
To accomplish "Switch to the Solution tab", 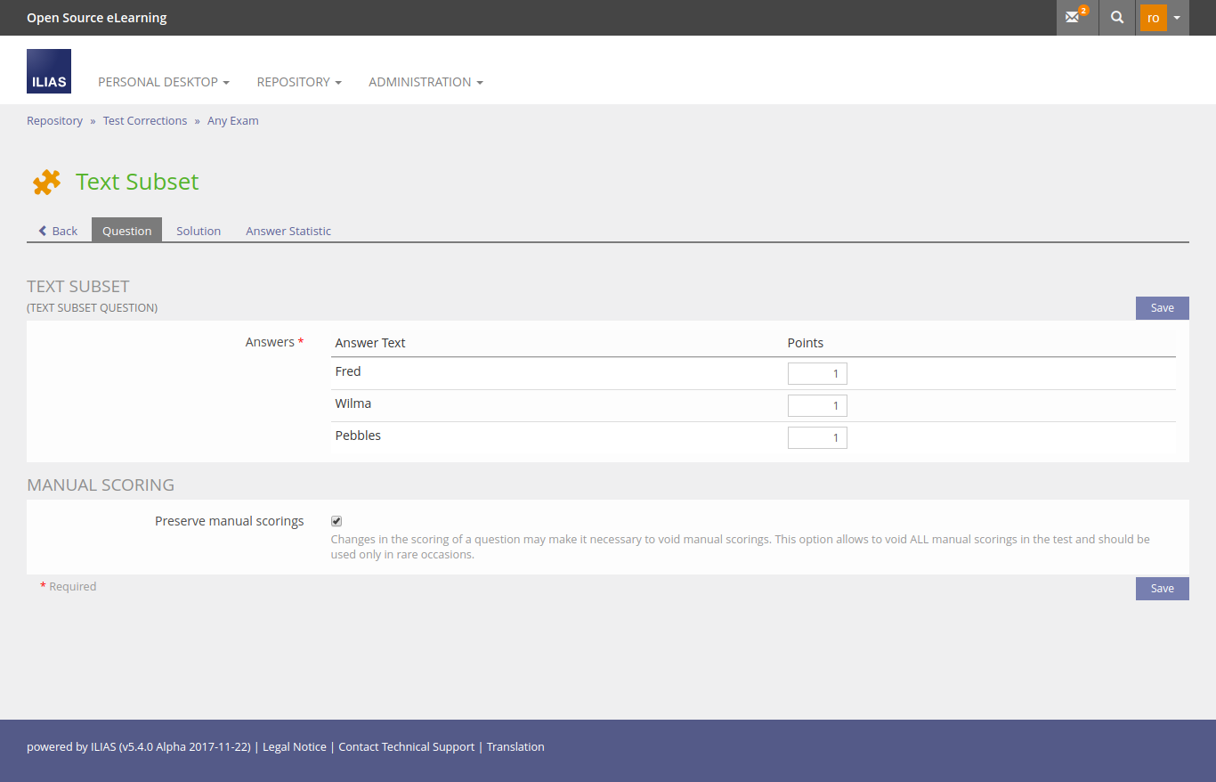I will [x=199, y=231].
